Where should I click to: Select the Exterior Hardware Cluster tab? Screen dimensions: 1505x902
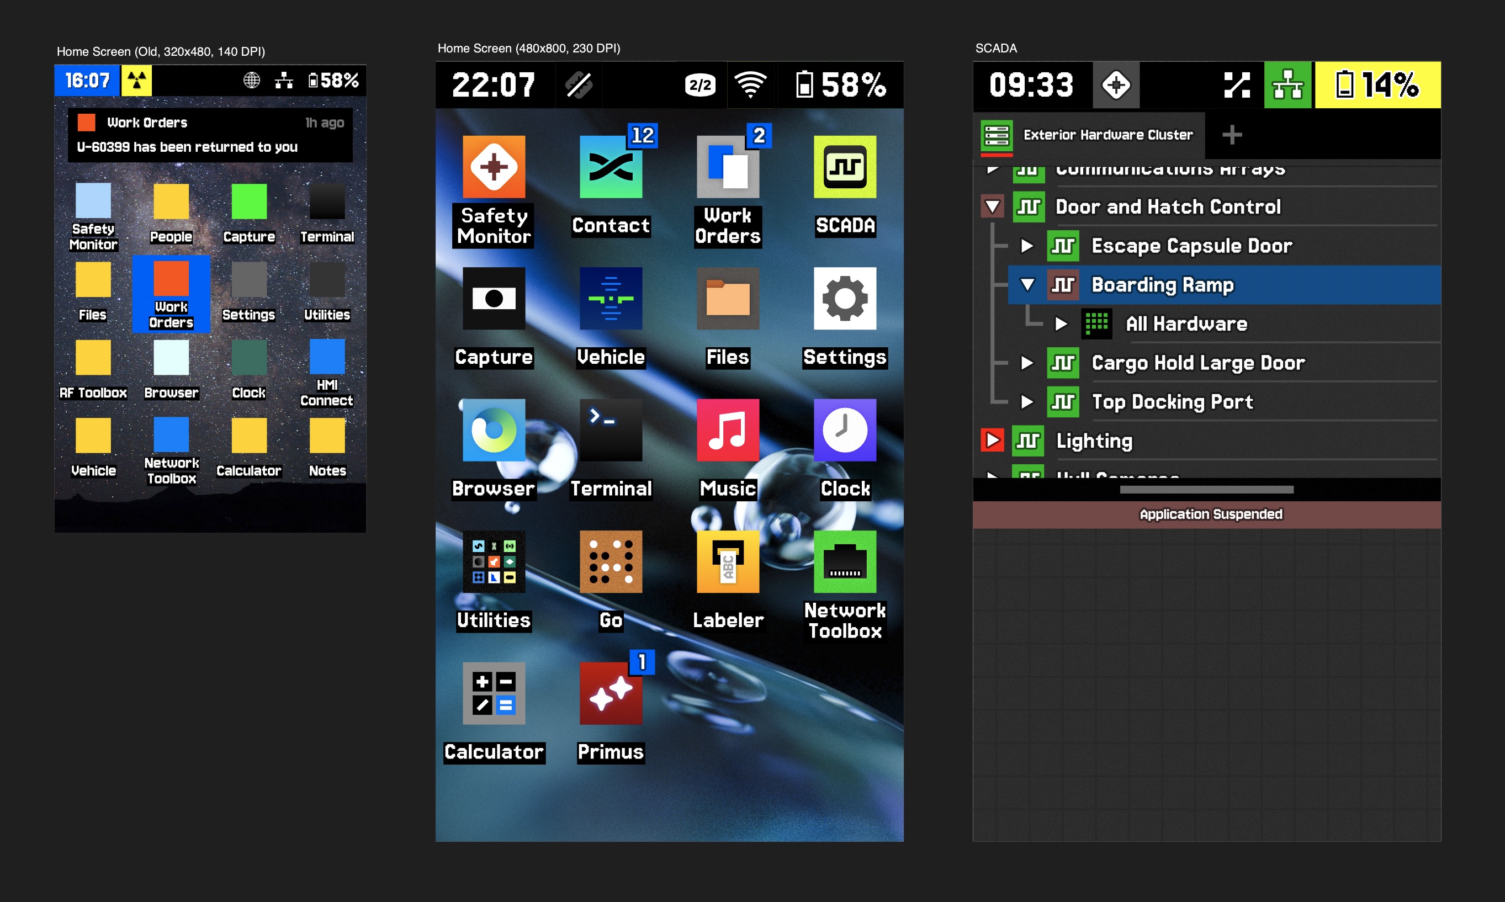[1088, 135]
